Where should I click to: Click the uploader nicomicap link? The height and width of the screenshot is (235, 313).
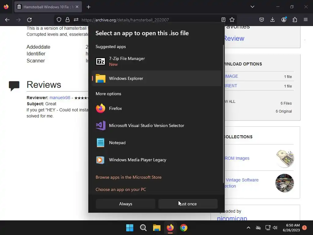tap(232, 218)
